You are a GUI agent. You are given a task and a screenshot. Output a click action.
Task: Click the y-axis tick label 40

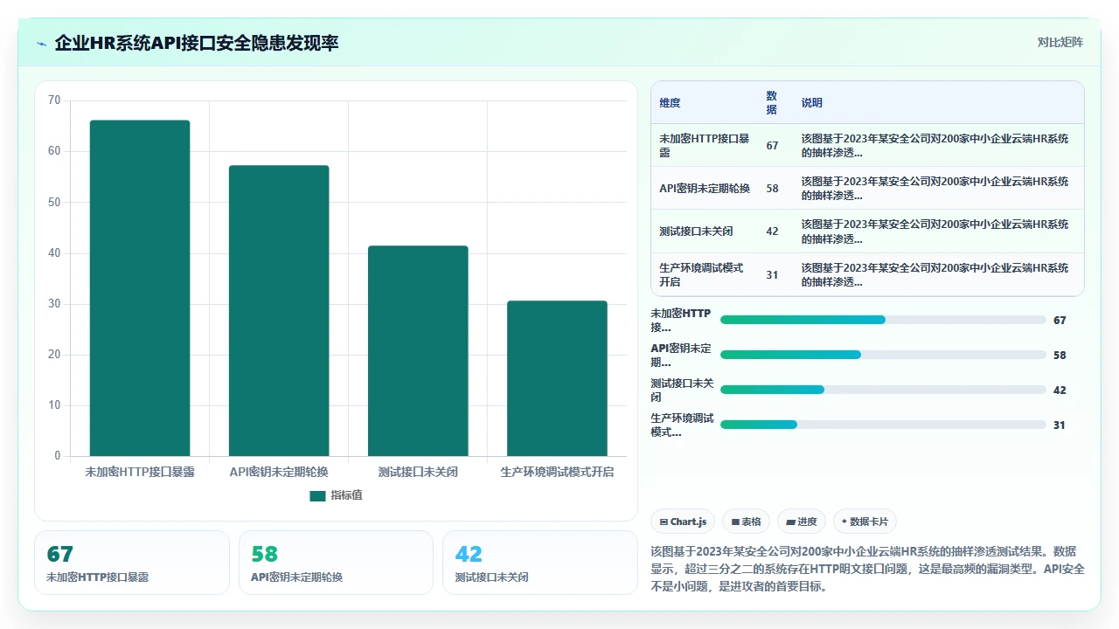tap(54, 253)
